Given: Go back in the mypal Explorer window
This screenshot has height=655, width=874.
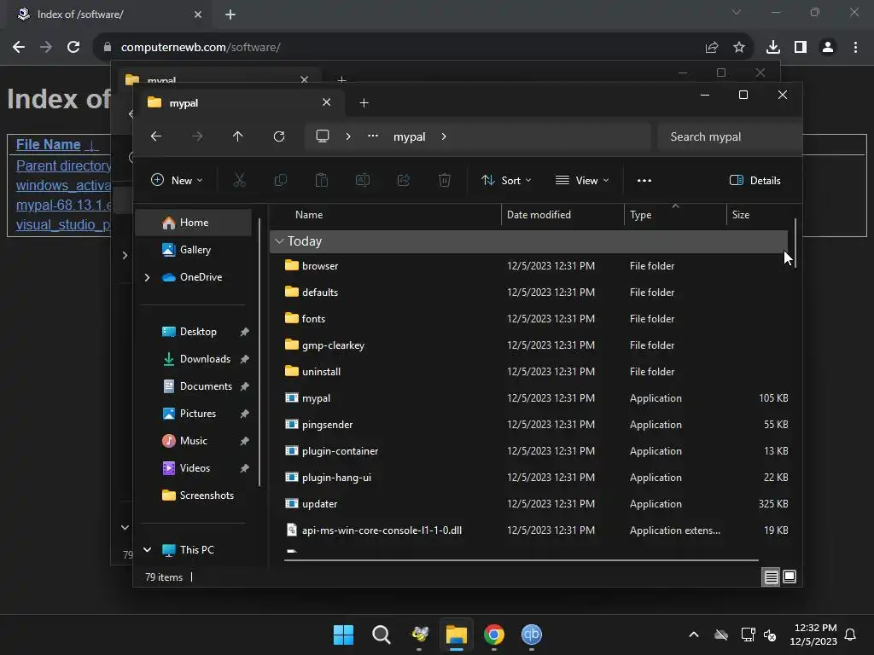Looking at the screenshot, I should (x=156, y=136).
